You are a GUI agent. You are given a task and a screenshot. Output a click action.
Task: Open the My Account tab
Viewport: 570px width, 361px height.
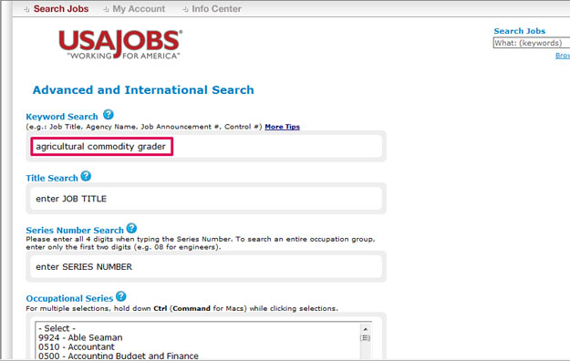coord(139,9)
